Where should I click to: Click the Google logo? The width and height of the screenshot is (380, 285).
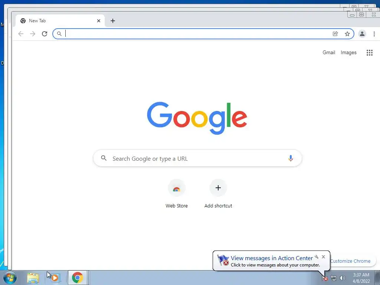[197, 118]
